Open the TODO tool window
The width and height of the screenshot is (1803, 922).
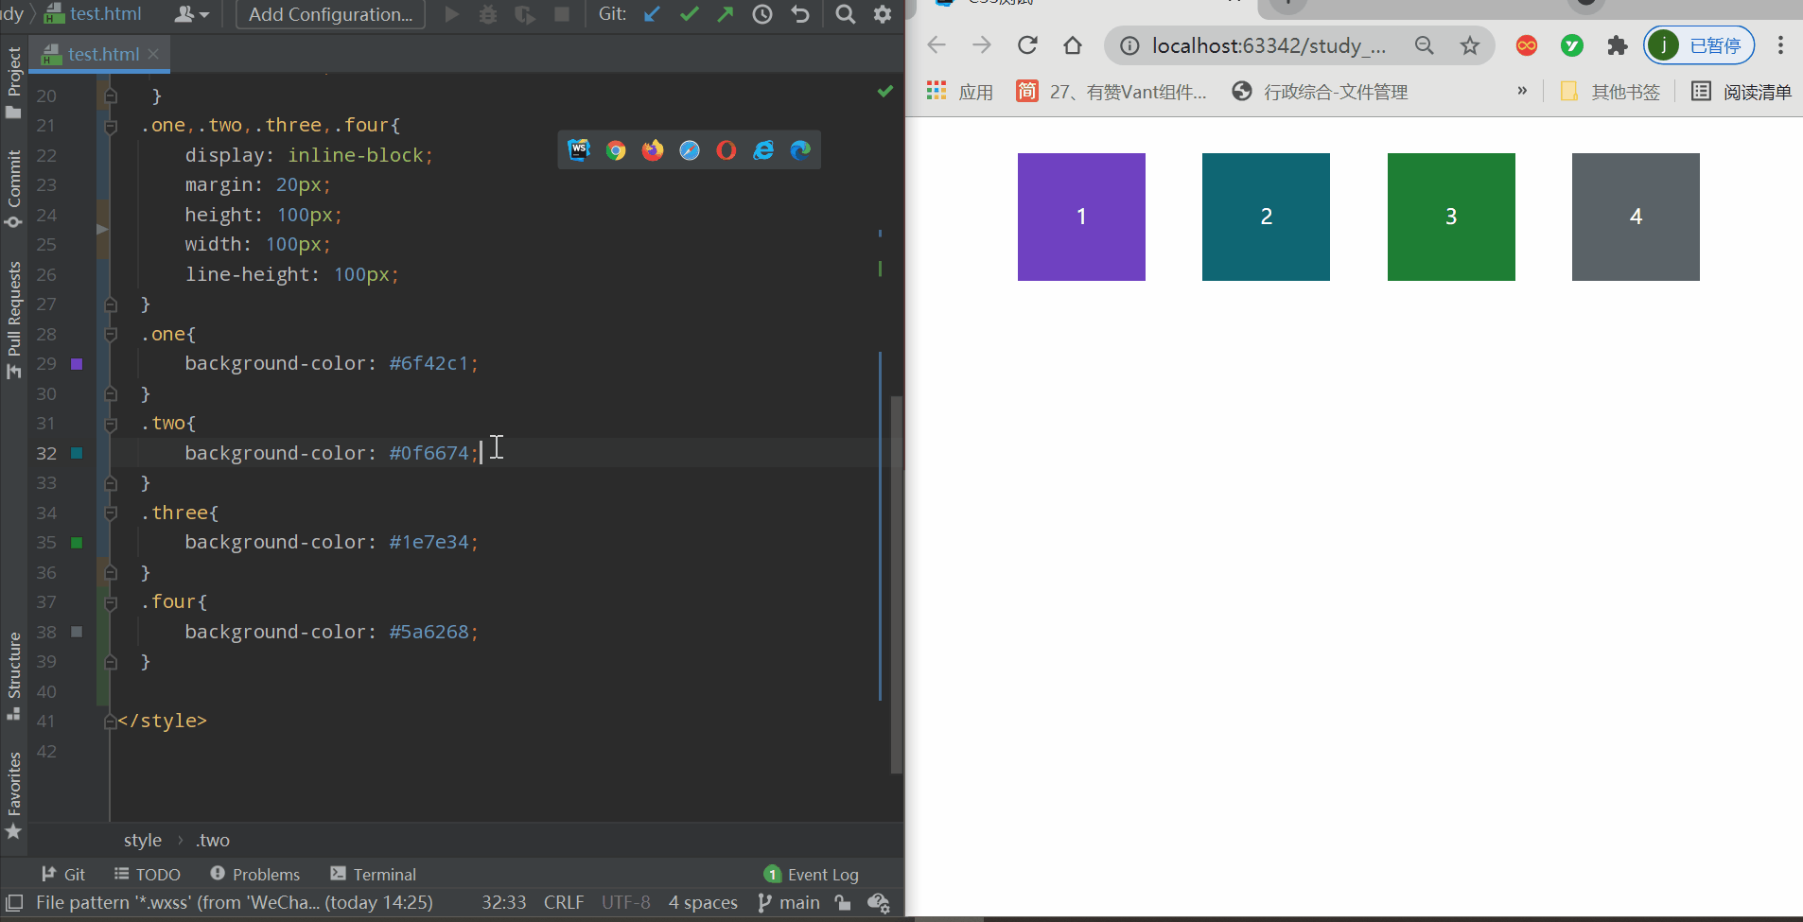click(x=147, y=875)
